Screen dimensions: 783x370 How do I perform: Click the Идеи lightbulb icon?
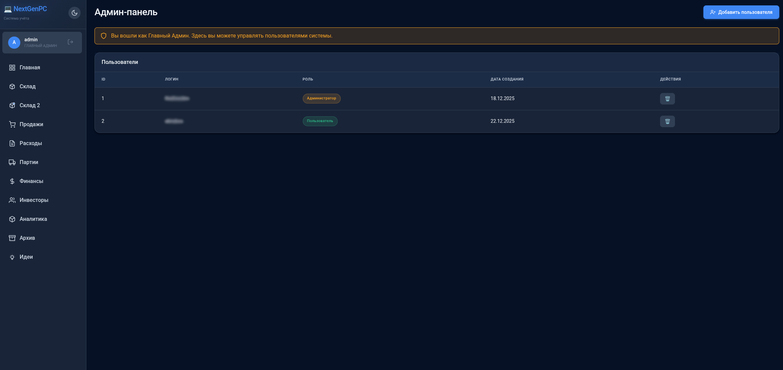(12, 257)
